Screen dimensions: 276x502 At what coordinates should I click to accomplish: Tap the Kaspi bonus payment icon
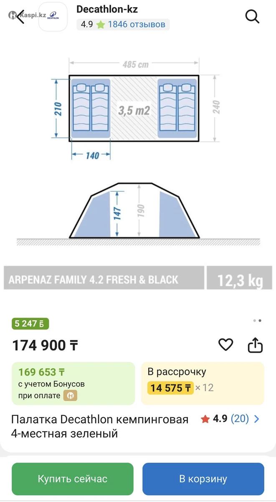click(70, 395)
